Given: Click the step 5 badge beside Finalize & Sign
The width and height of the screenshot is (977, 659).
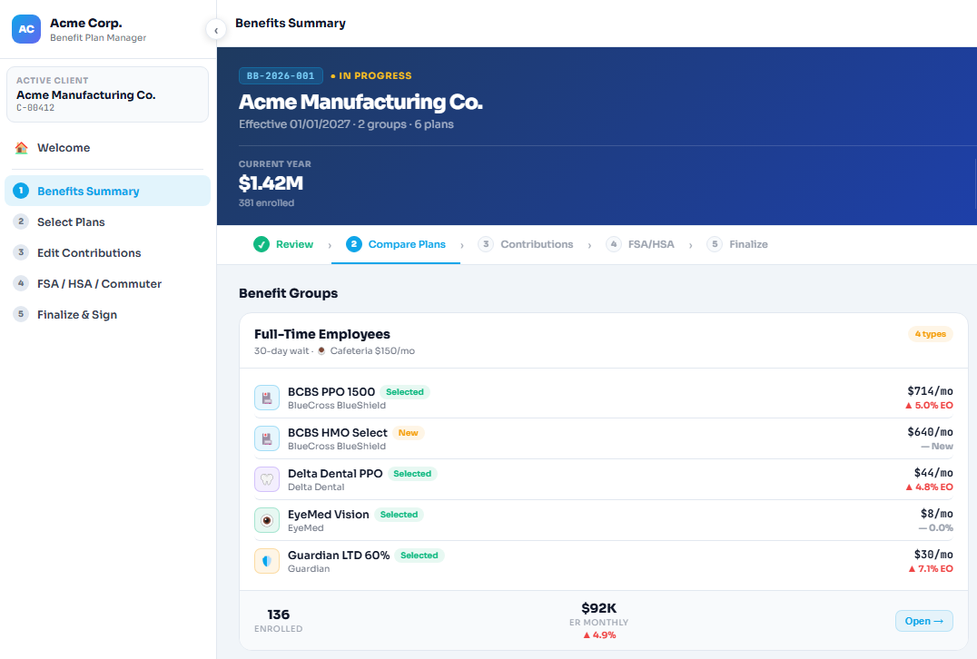Looking at the screenshot, I should tap(21, 314).
